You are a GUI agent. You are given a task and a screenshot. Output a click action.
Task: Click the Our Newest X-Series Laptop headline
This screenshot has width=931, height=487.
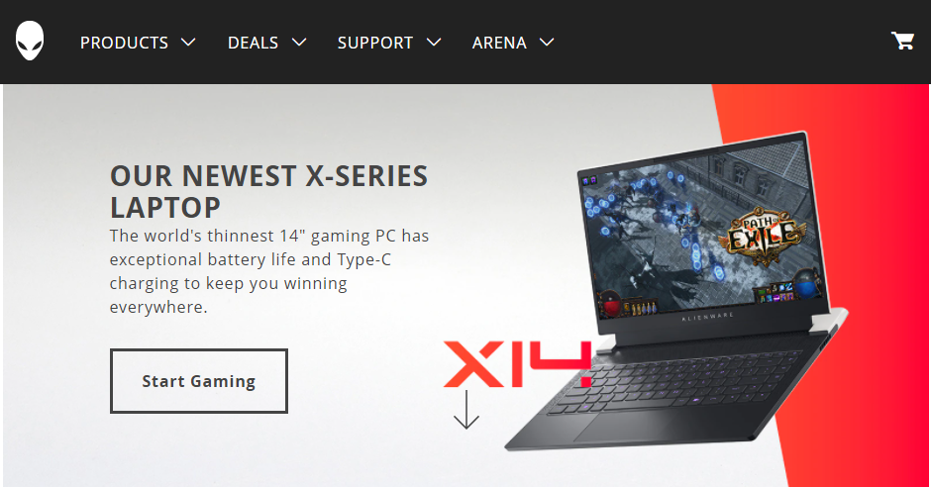(x=268, y=192)
